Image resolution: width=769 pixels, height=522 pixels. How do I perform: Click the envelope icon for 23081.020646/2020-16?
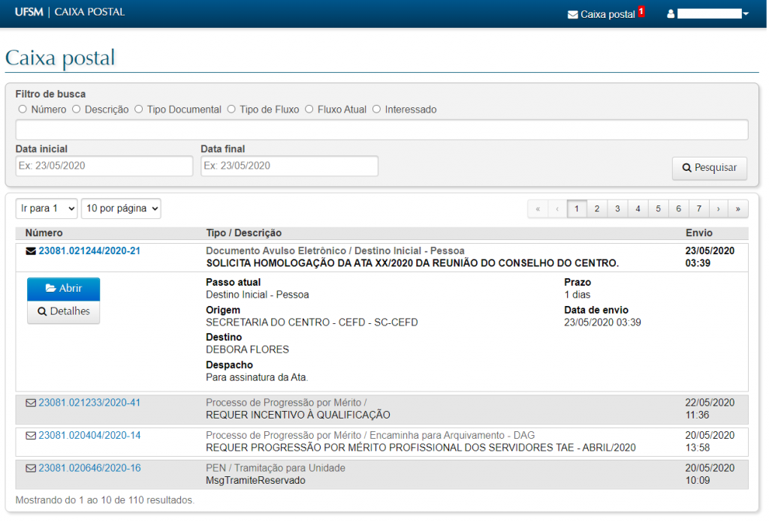click(x=31, y=469)
